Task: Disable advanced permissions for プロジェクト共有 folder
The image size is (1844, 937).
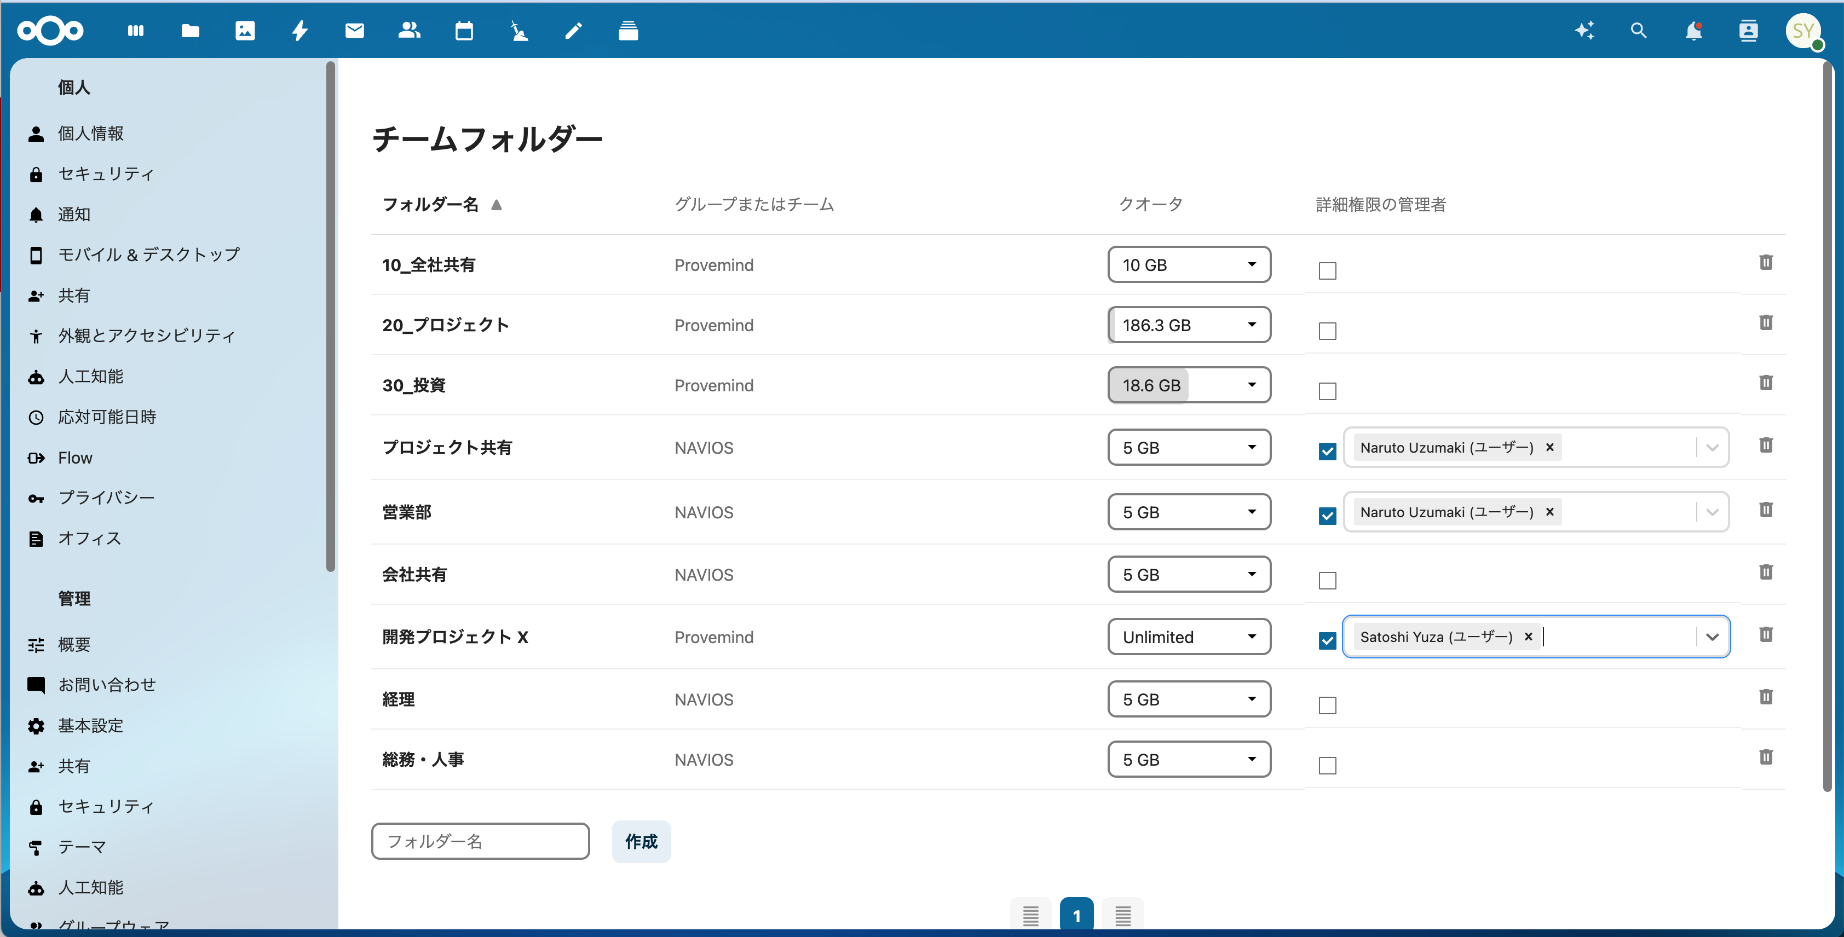Action: click(x=1327, y=452)
